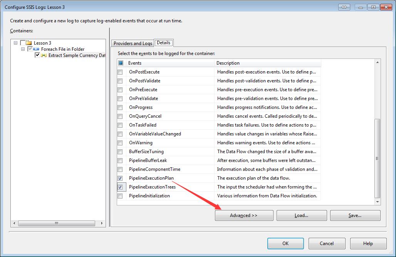
Task: Select the PipelineExecutionTrees event name
Action: coord(152,187)
